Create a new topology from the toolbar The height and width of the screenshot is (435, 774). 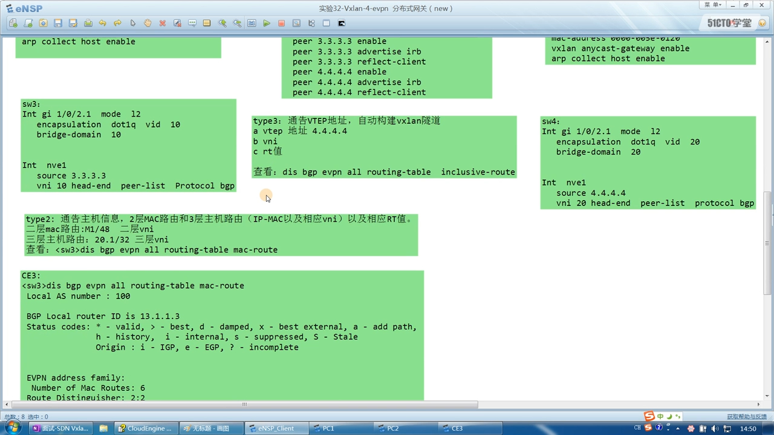coord(13,23)
